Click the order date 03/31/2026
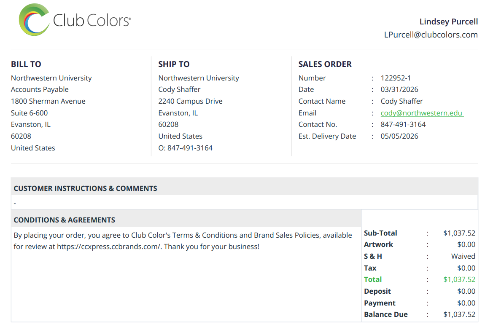The image size is (485, 327). pyautogui.click(x=399, y=90)
